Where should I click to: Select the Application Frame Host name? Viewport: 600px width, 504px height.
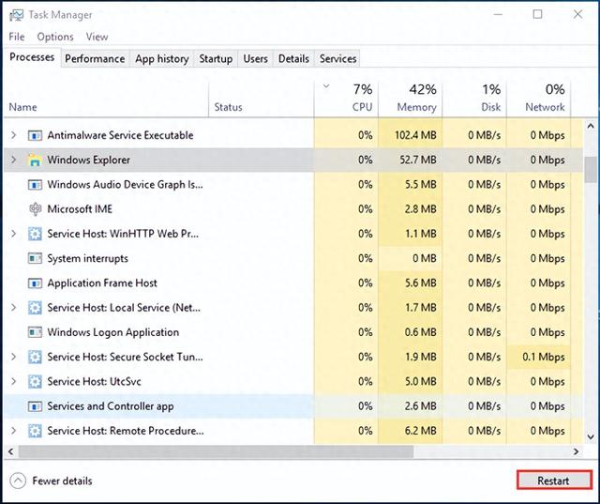point(102,283)
